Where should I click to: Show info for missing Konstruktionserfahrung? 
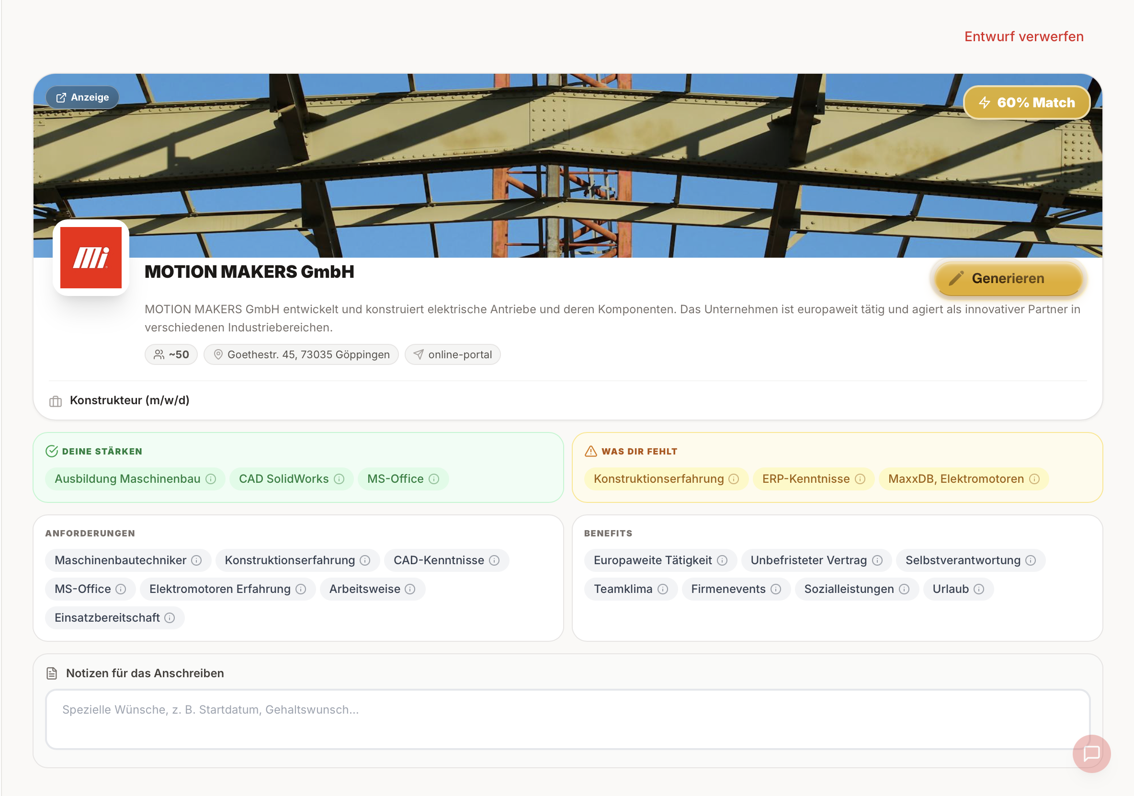[x=734, y=479]
